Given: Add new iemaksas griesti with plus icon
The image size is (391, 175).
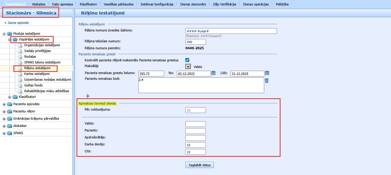Looking at the screenshot, I should (x=88, y=96).
